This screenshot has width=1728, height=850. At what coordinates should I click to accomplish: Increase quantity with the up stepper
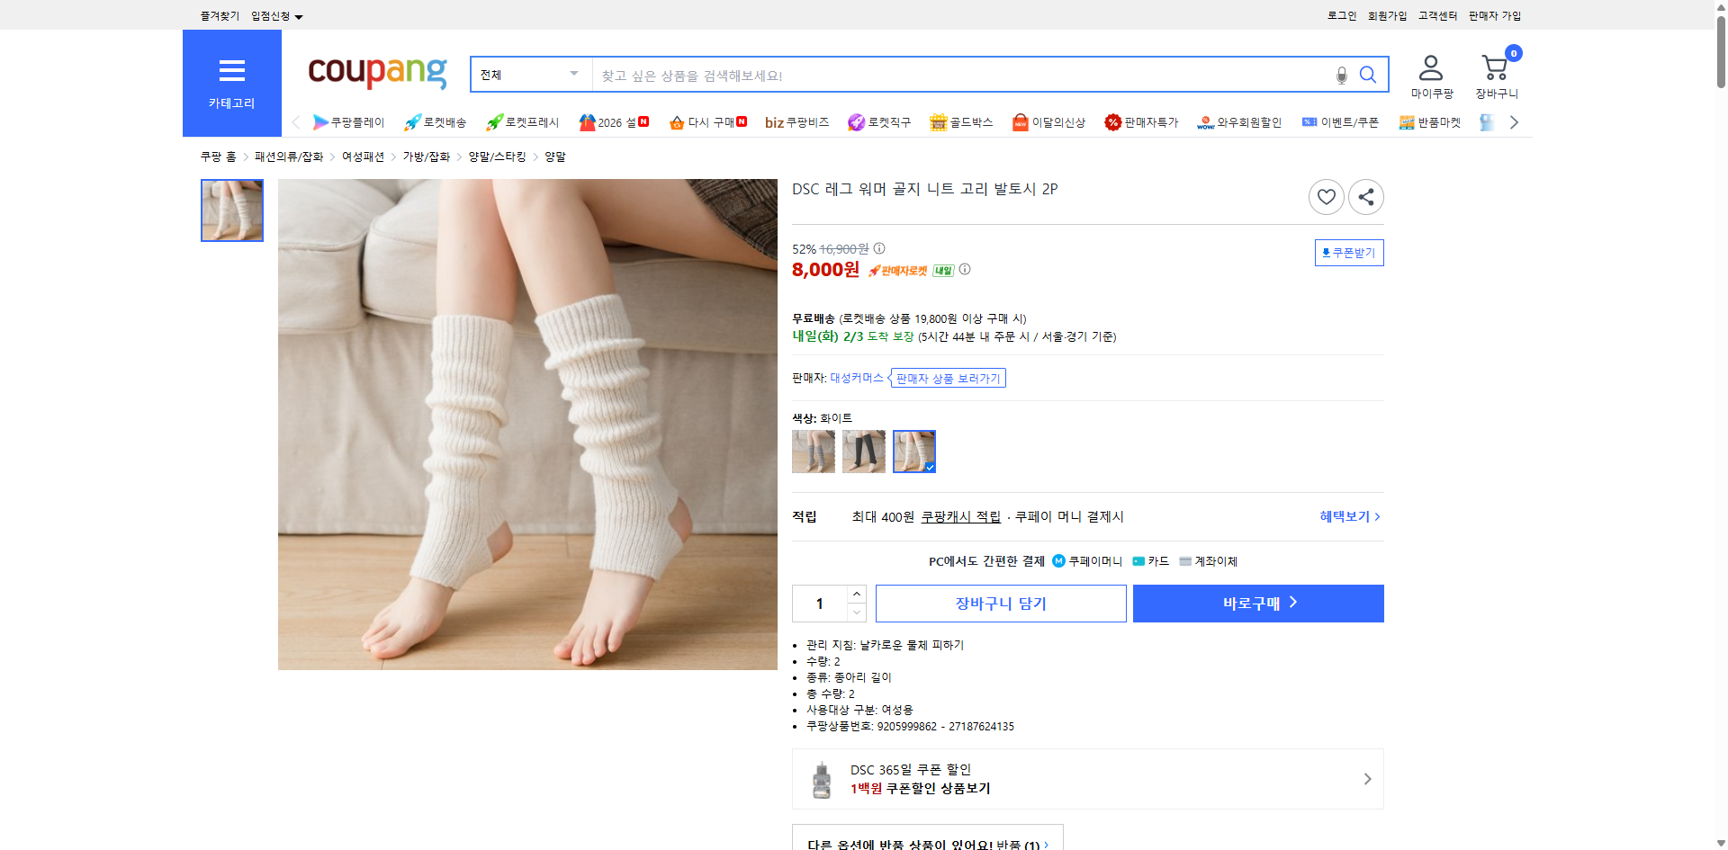[856, 593]
